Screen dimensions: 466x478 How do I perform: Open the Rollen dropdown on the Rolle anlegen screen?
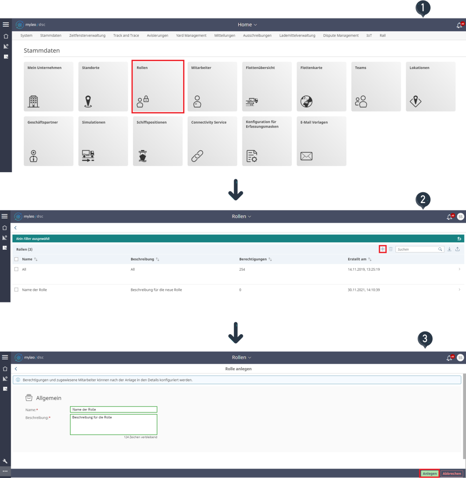pos(241,357)
